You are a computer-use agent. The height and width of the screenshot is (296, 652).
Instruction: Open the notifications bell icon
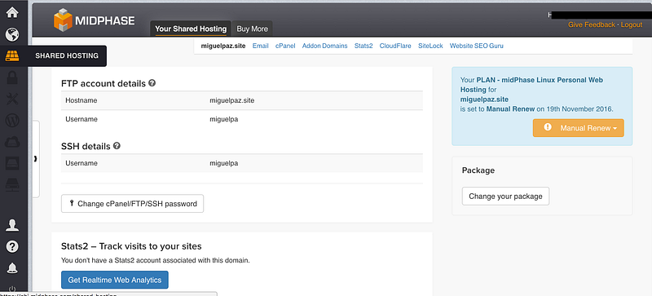tap(12, 268)
